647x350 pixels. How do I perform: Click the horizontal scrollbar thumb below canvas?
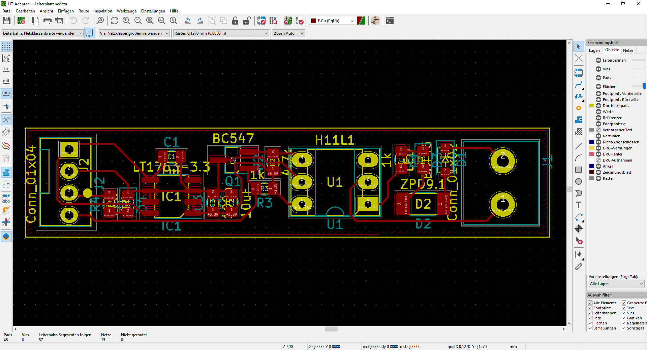pos(331,329)
